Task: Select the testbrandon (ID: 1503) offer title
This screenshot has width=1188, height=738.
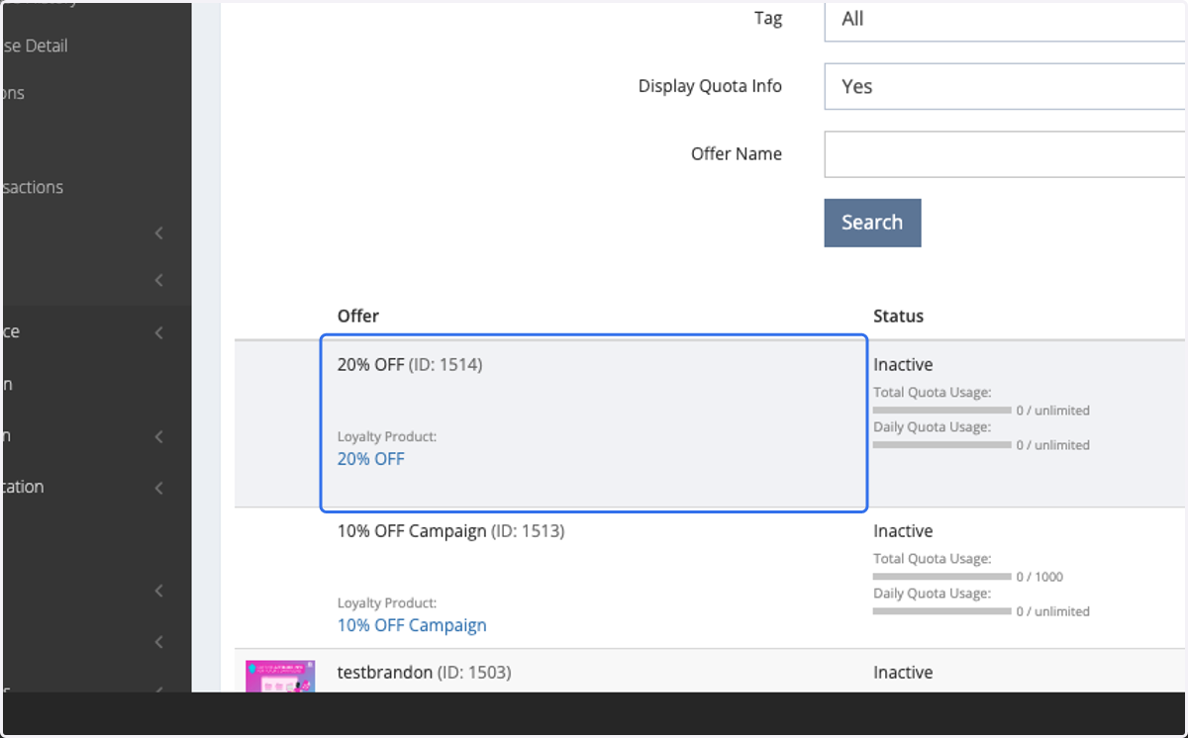Action: 424,673
